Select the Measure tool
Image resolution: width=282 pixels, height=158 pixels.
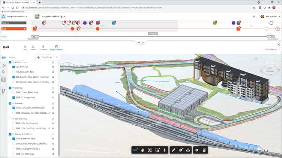pyautogui.click(x=173, y=150)
